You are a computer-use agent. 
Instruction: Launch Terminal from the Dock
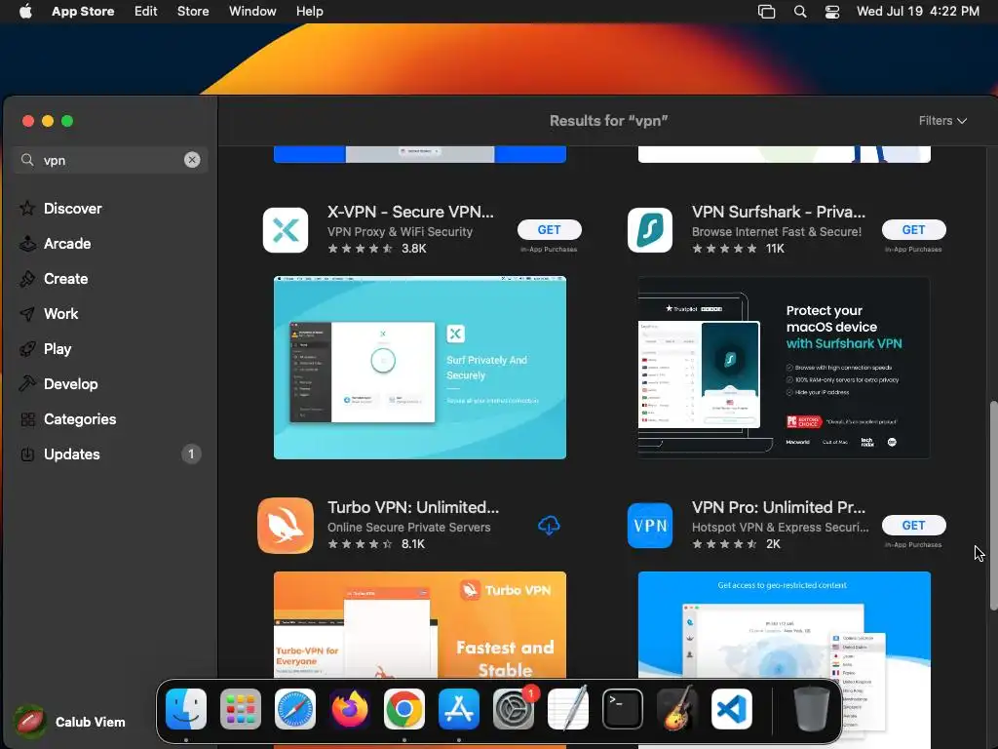[623, 709]
